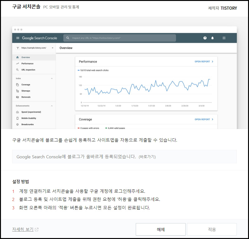Collapse the Index section chevron
This screenshot has width=249, height=239.
[52, 78]
